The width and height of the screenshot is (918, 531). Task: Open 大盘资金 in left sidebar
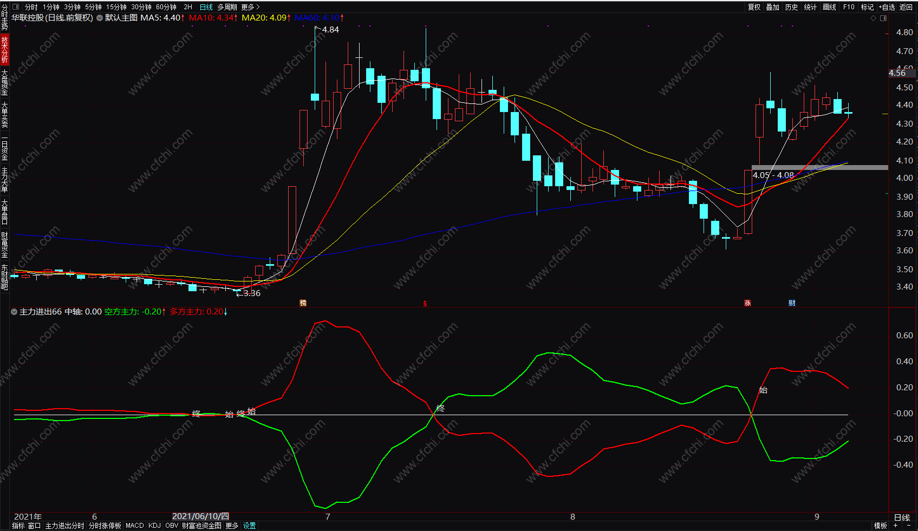pos(4,82)
